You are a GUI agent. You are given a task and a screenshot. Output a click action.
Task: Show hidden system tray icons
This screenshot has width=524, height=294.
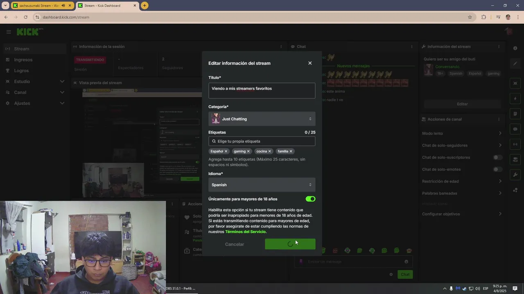[445, 289]
